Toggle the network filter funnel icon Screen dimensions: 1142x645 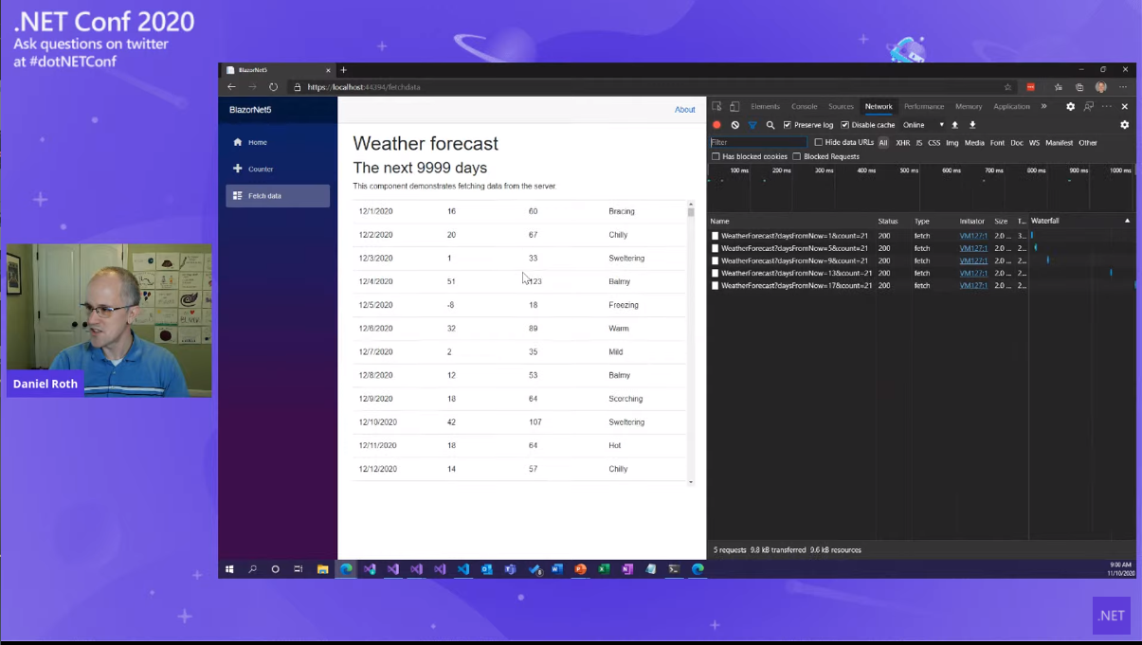click(x=752, y=125)
